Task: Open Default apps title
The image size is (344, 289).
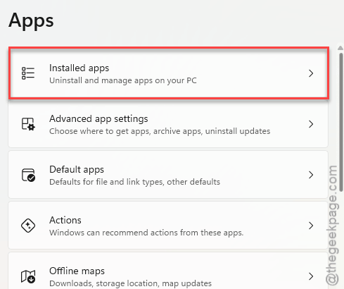Action: coord(77,170)
